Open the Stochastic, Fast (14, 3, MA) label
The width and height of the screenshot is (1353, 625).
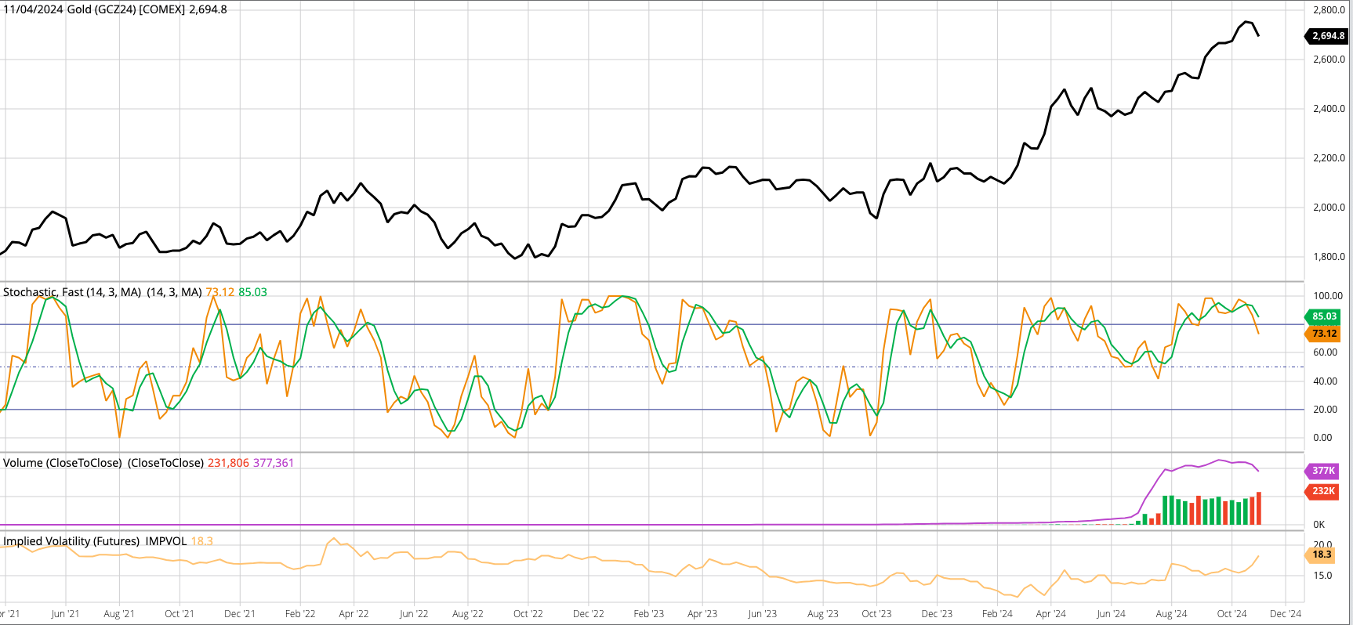click(x=72, y=292)
